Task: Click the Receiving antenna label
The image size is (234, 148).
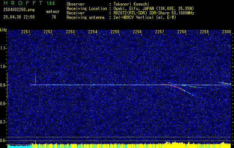Action: (x=86, y=17)
